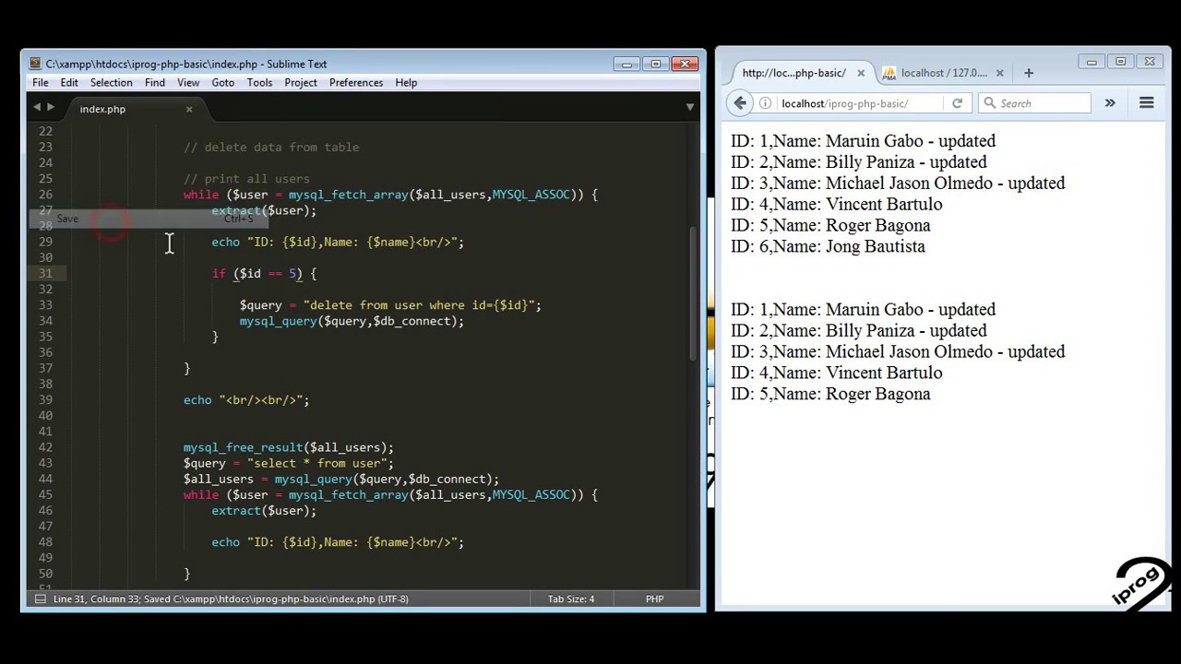Open the Find menu
The height and width of the screenshot is (664, 1181).
154,82
